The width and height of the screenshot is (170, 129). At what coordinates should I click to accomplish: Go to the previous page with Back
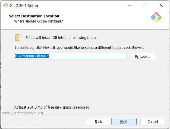tap(98, 122)
